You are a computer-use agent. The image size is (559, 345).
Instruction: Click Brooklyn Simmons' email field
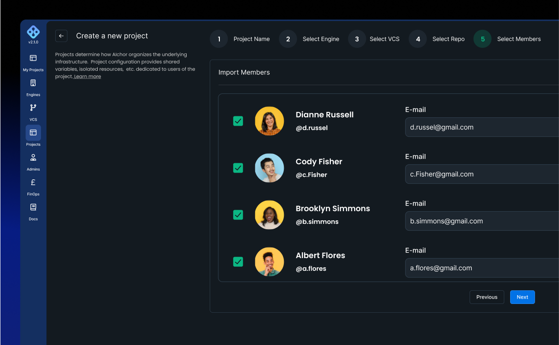(x=482, y=221)
